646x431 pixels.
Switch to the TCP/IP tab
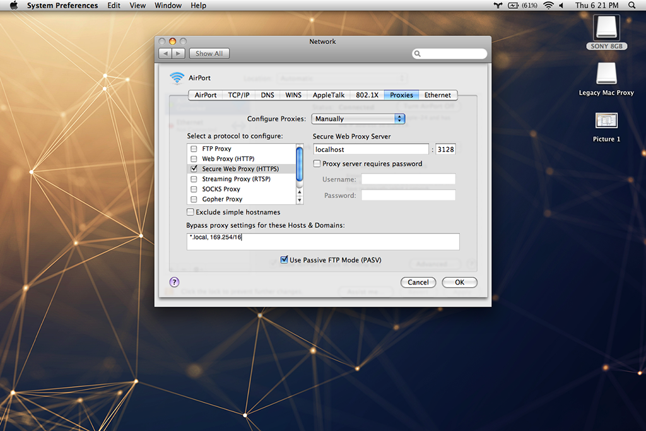click(238, 95)
